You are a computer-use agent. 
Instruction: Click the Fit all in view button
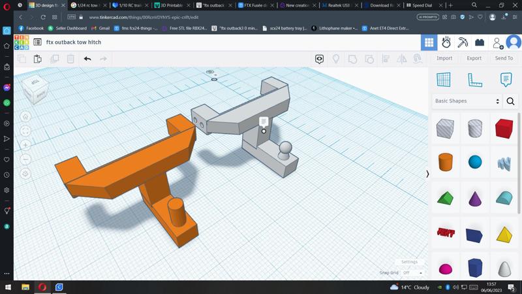(x=25, y=131)
